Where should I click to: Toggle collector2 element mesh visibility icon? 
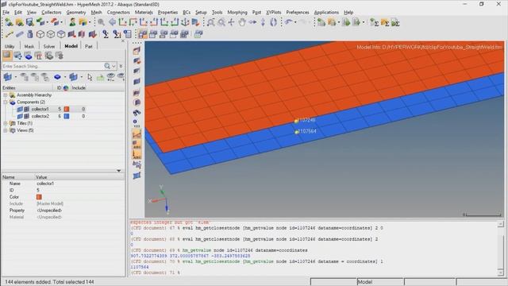tap(26, 116)
